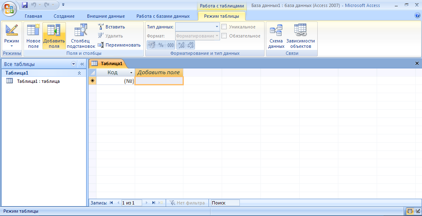This screenshot has height=216, width=422.
Task: Click the Добавить поле column header
Action: pyautogui.click(x=159, y=73)
